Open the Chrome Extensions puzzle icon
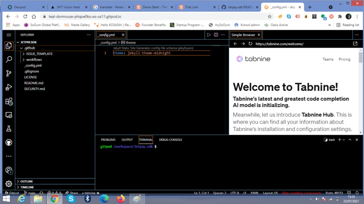This screenshot has height=204, width=364. coord(340,17)
